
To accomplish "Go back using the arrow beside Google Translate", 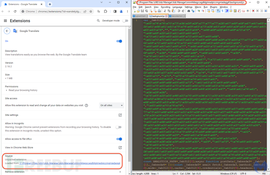I will tap(7, 31).
